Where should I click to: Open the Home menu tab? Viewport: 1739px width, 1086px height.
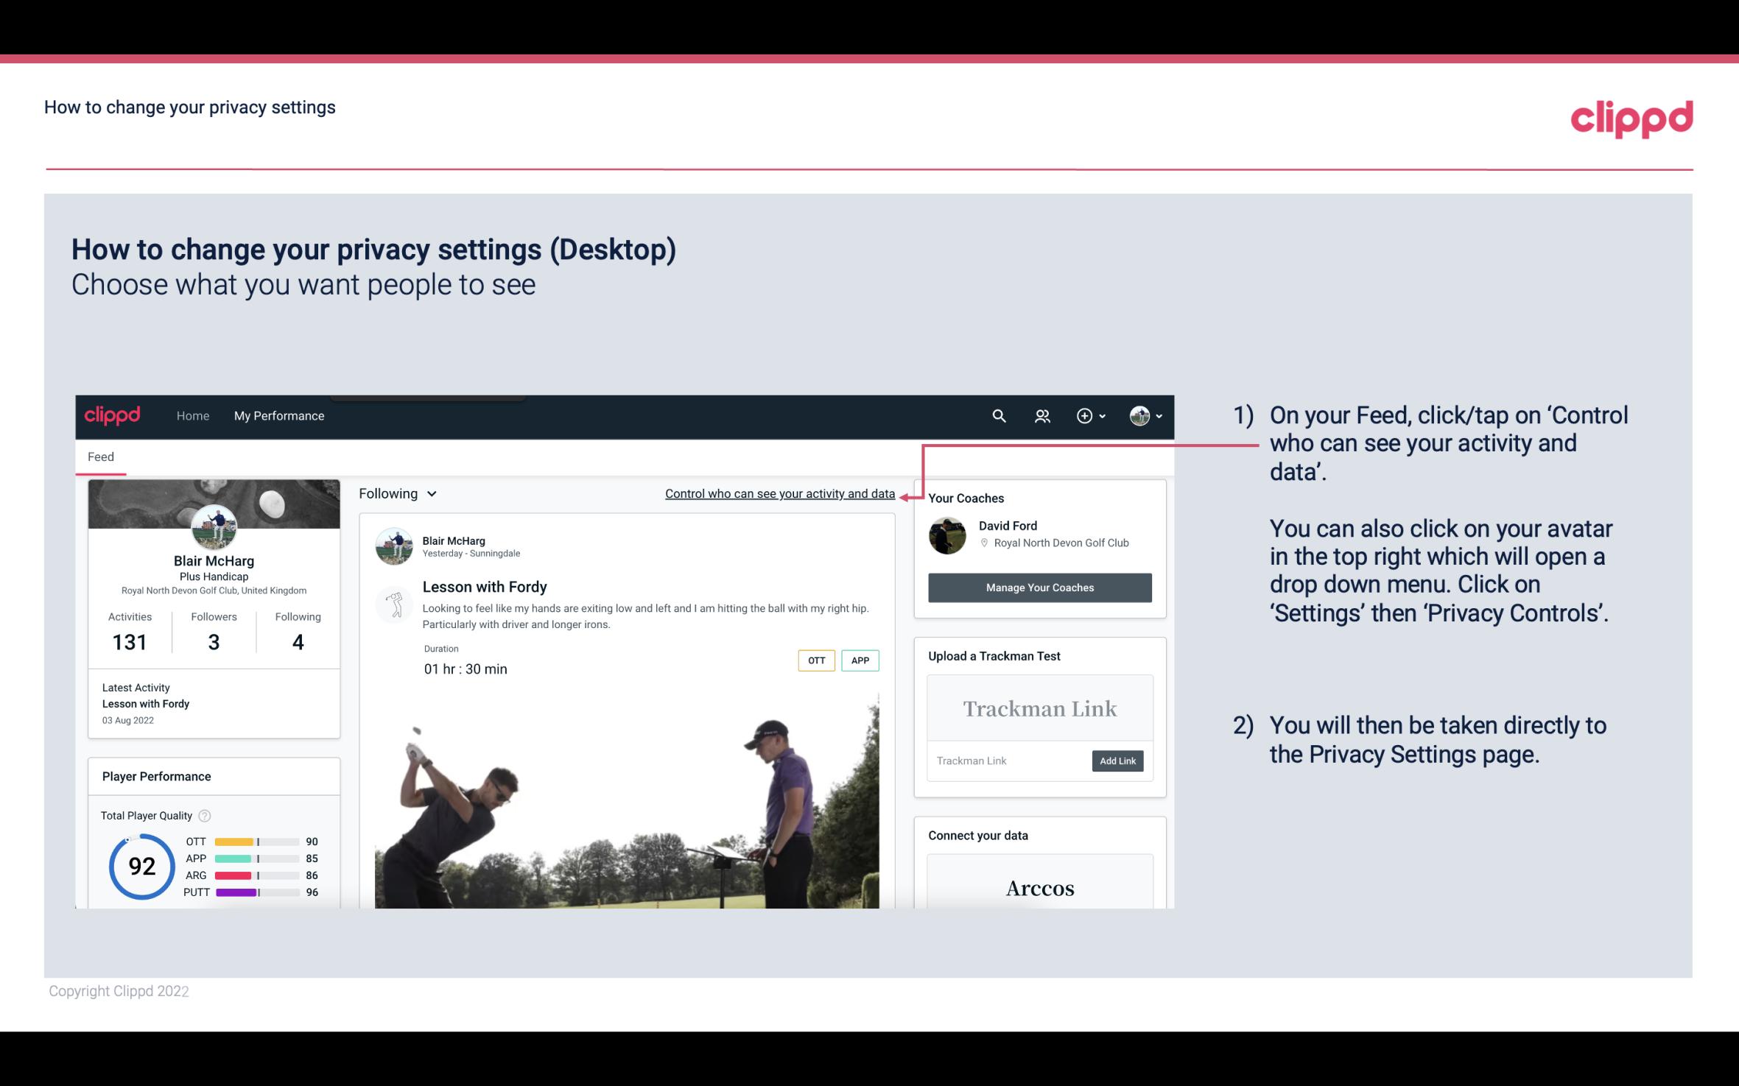tap(192, 415)
